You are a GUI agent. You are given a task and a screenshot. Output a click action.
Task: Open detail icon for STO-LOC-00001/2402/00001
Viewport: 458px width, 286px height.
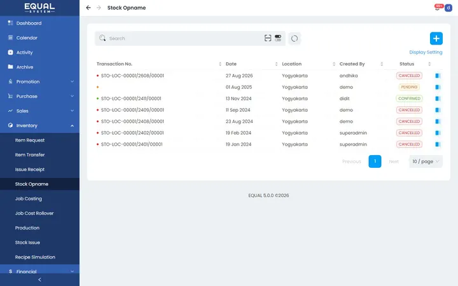click(x=438, y=133)
